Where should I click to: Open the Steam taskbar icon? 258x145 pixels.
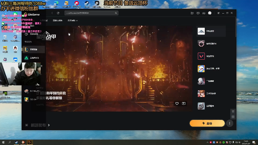[16, 142]
